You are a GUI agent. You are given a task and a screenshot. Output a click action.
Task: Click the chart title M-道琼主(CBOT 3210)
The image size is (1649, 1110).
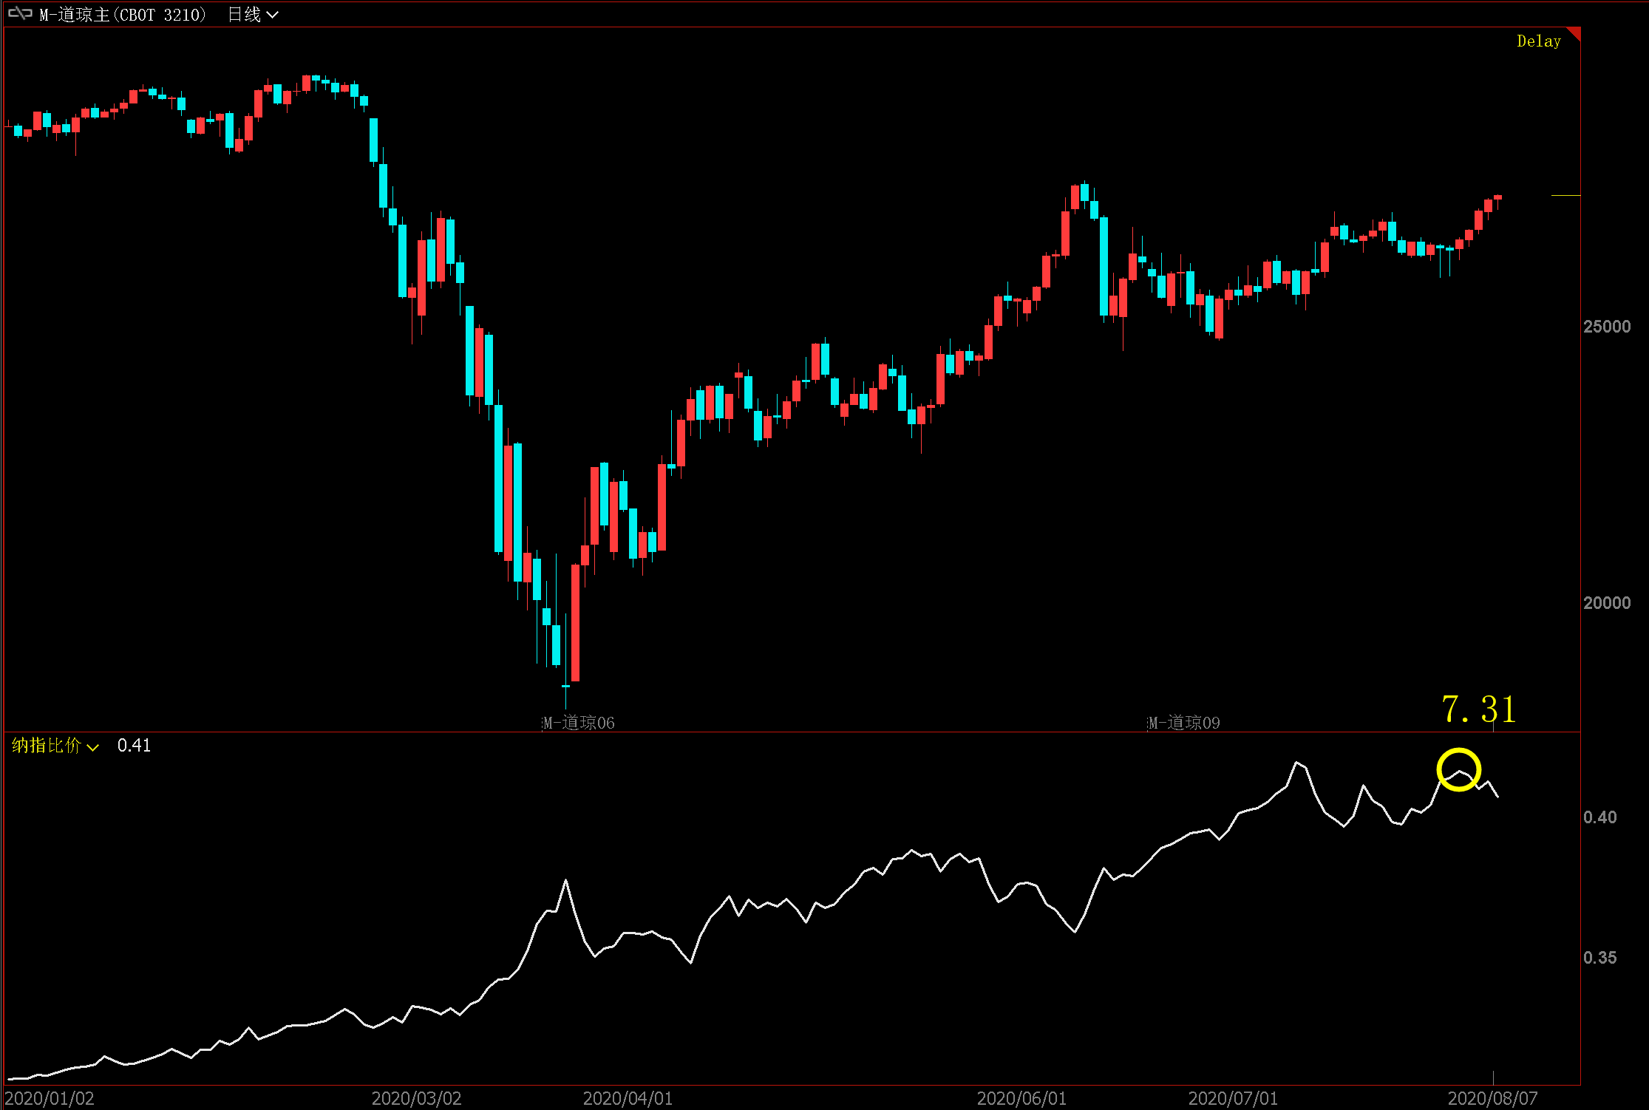123,15
